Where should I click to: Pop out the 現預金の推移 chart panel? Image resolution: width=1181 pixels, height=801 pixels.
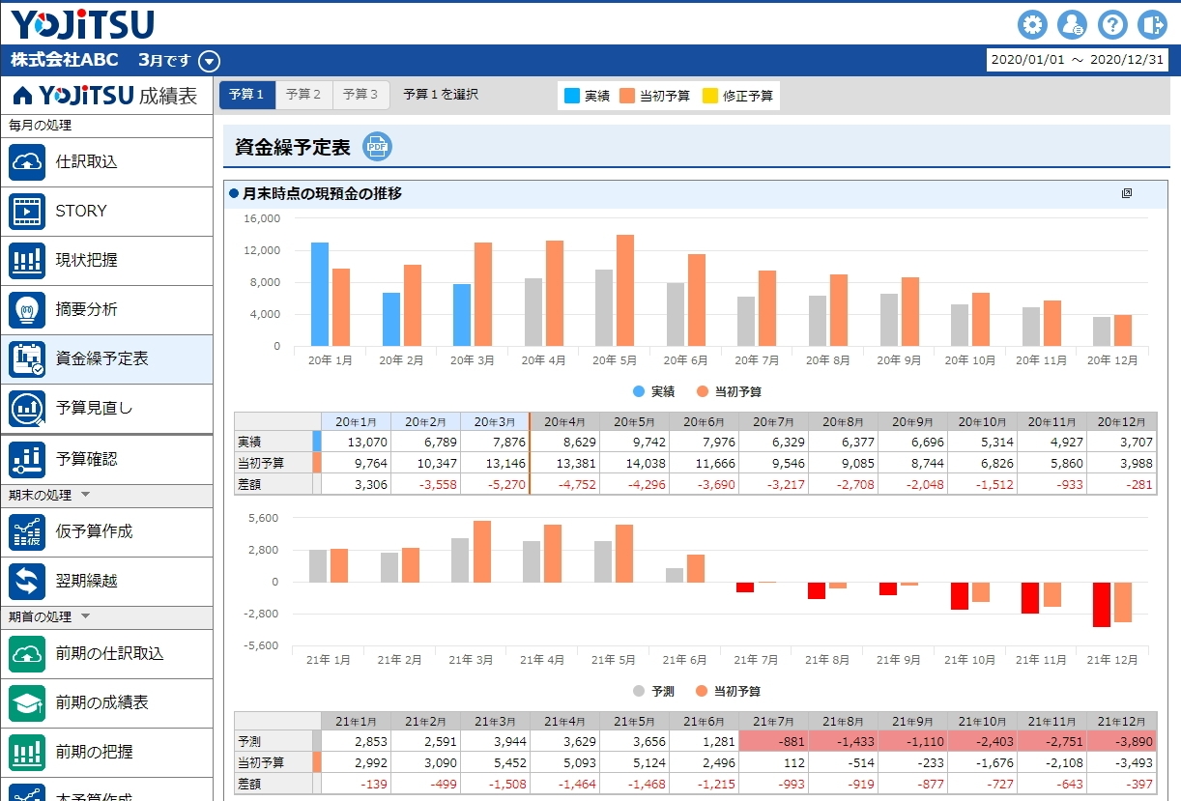tap(1127, 193)
